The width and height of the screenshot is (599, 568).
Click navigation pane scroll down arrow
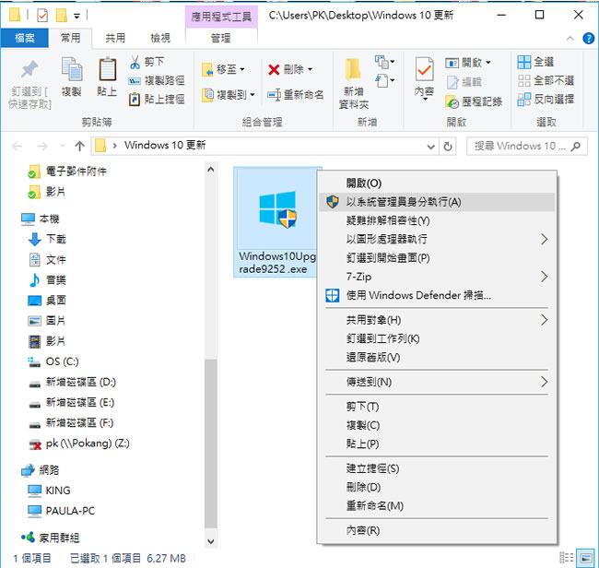(211, 541)
